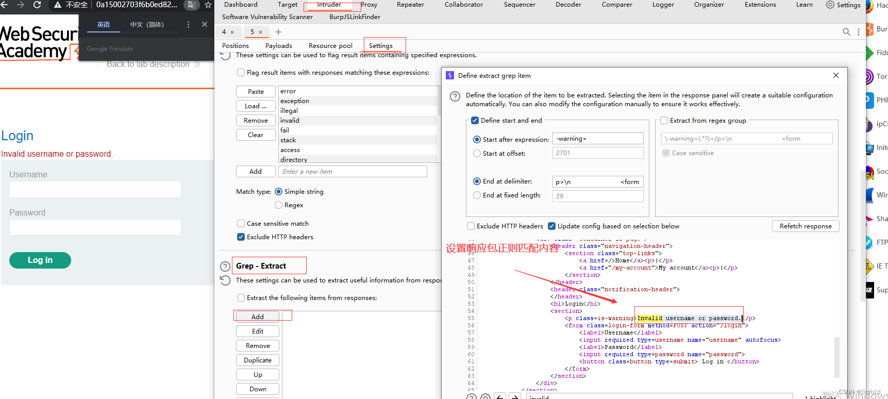Uncheck Exclude HTTP headers in Grep Match
This screenshot has height=399, width=888.
pos(241,237)
